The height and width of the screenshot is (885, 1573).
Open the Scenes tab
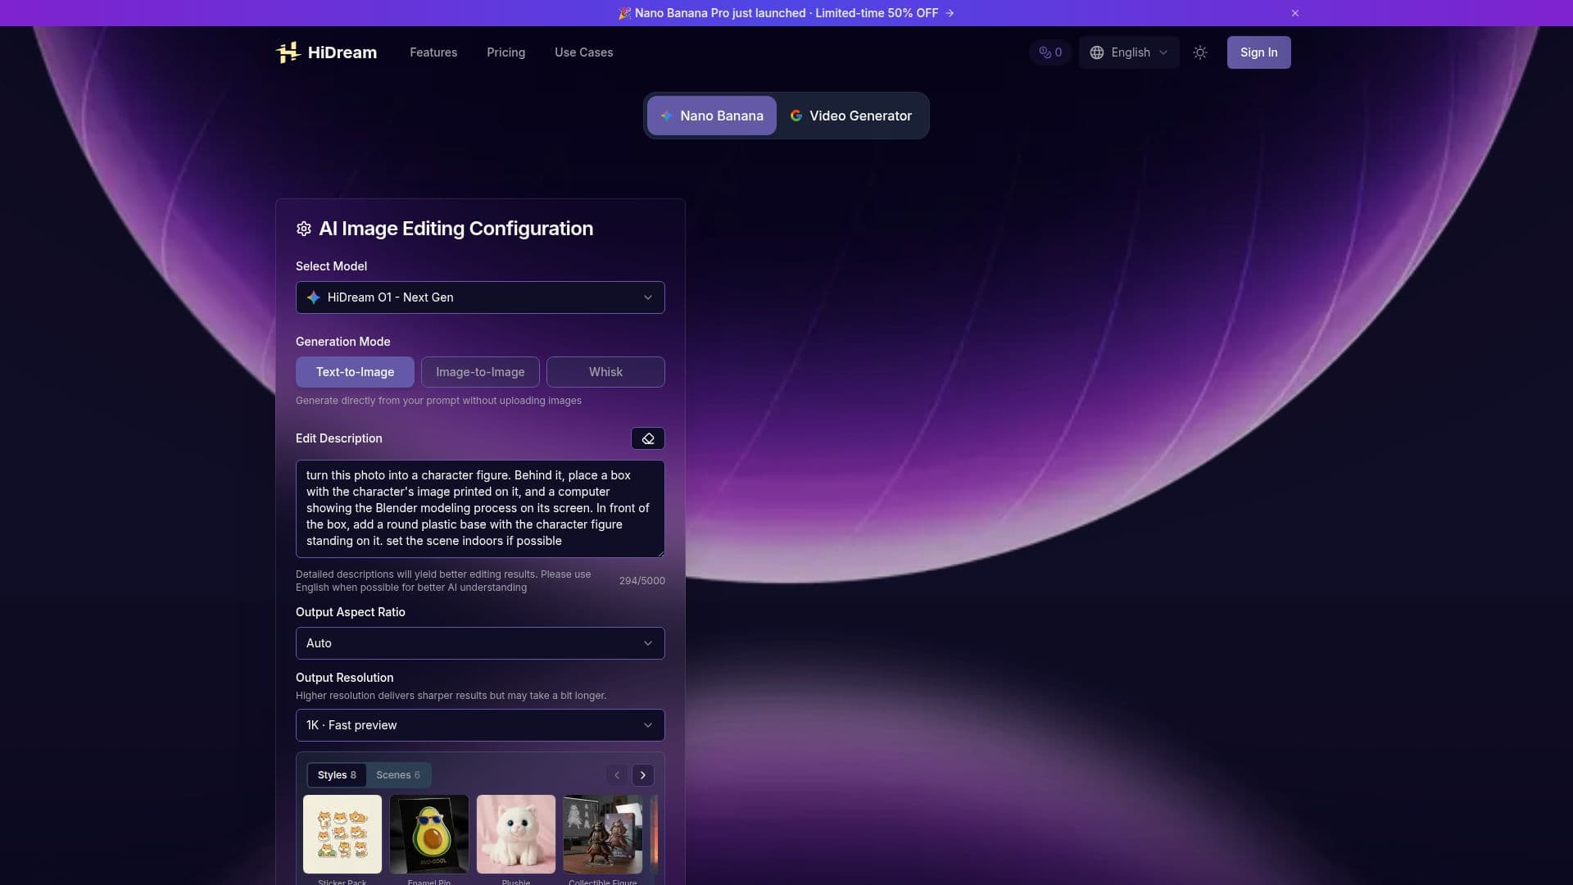point(398,775)
